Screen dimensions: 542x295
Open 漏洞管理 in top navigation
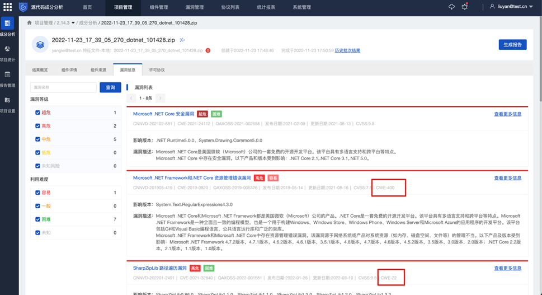(194, 7)
